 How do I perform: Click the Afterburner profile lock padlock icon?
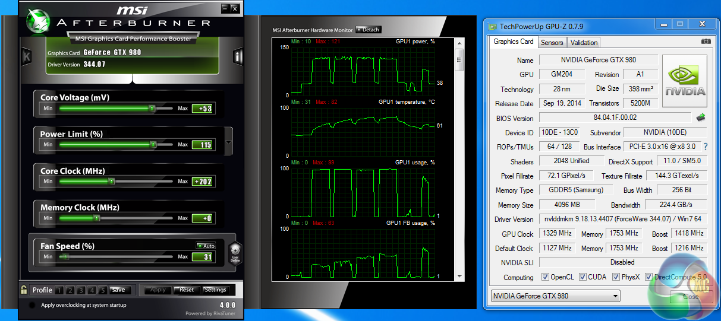coord(24,290)
